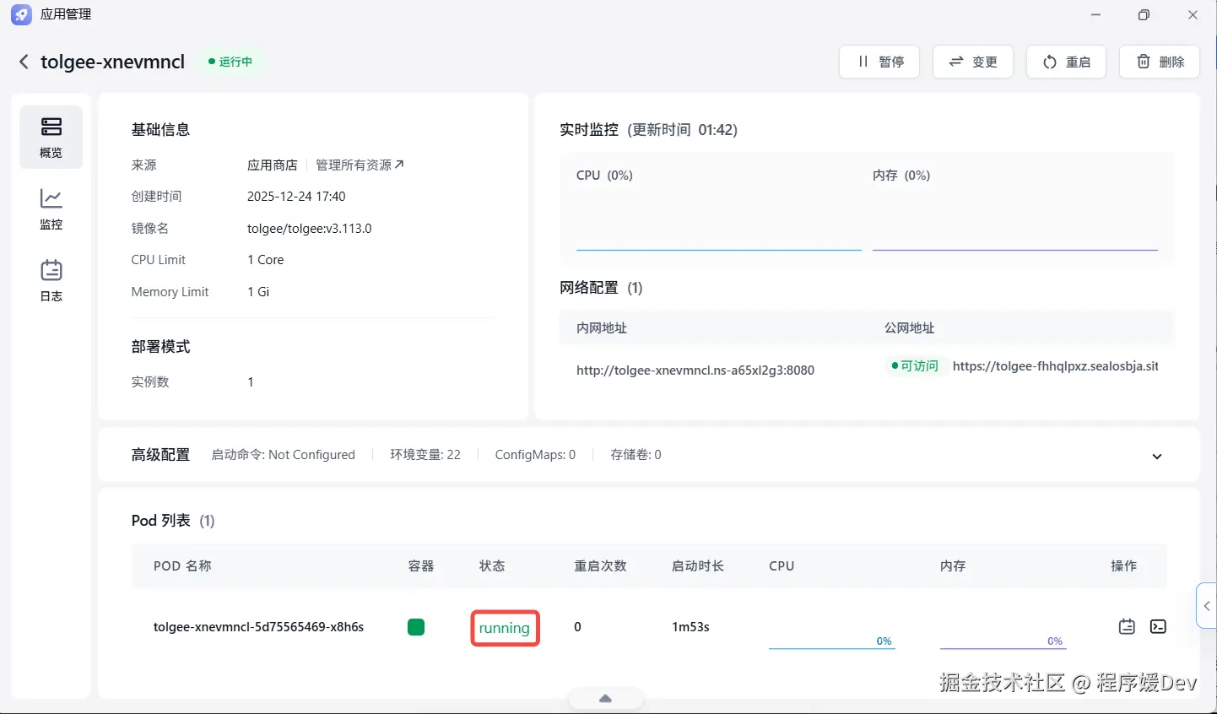
Task: Click the 1 Gi memory limit value
Action: (x=258, y=291)
